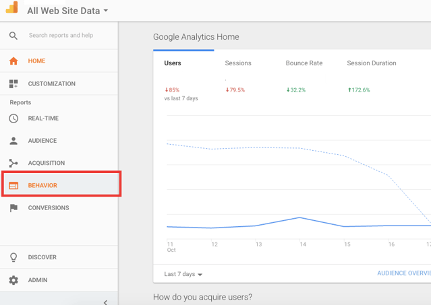Click the Acquisition branching icon
The height and width of the screenshot is (305, 431).
[13, 163]
